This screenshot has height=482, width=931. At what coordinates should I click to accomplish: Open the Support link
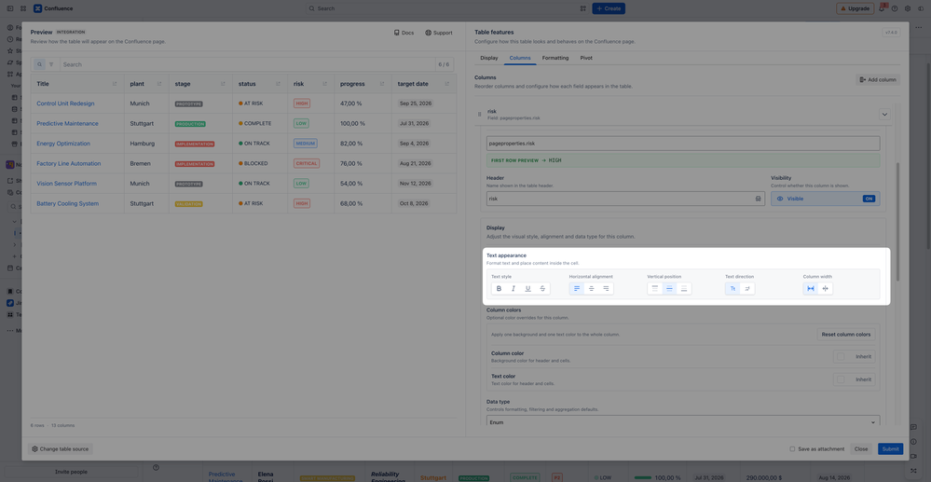pos(439,33)
